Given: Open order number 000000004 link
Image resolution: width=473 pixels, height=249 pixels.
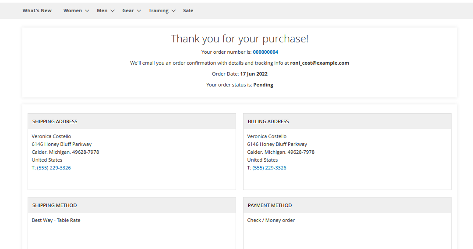Looking at the screenshot, I should point(265,52).
